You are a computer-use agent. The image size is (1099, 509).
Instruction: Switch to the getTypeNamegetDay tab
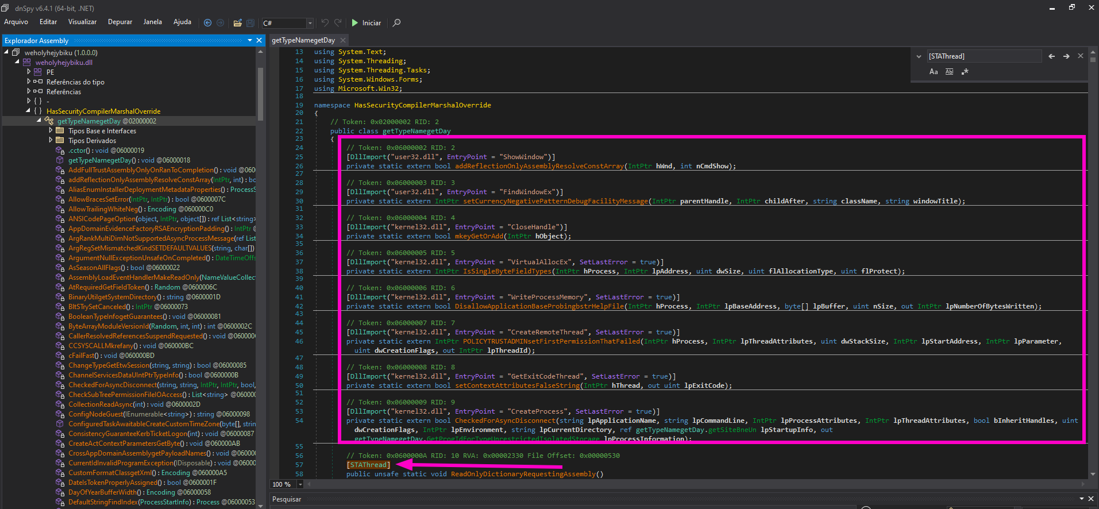click(x=303, y=40)
